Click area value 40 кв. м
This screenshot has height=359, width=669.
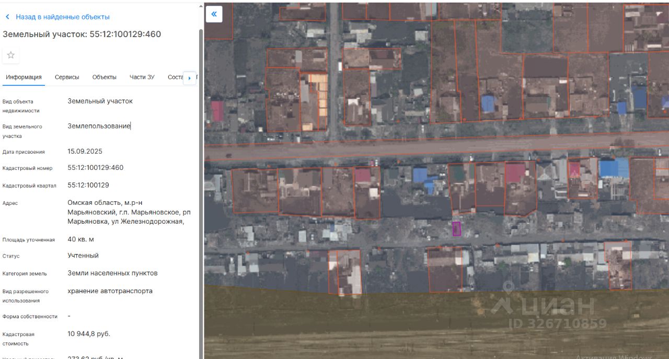(80, 239)
